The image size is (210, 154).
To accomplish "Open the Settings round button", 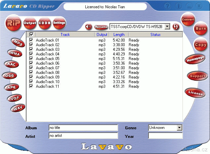I will pyautogui.click(x=59, y=23).
